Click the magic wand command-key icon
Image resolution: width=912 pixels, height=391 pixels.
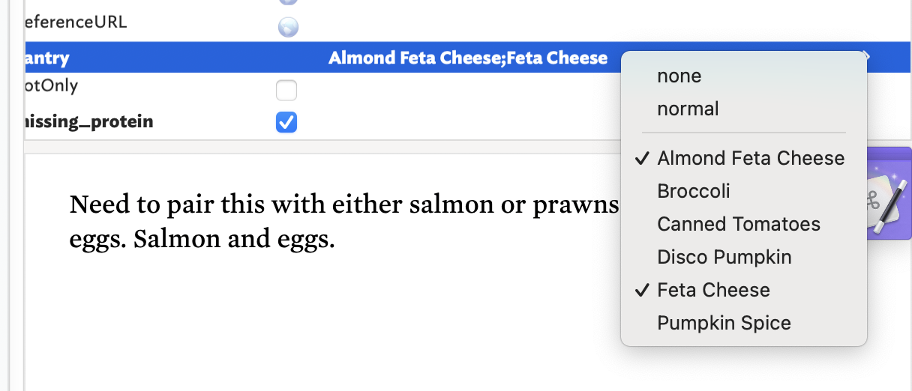tap(888, 194)
